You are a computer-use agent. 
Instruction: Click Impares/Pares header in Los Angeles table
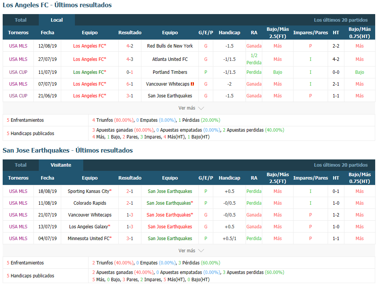[x=310, y=32]
